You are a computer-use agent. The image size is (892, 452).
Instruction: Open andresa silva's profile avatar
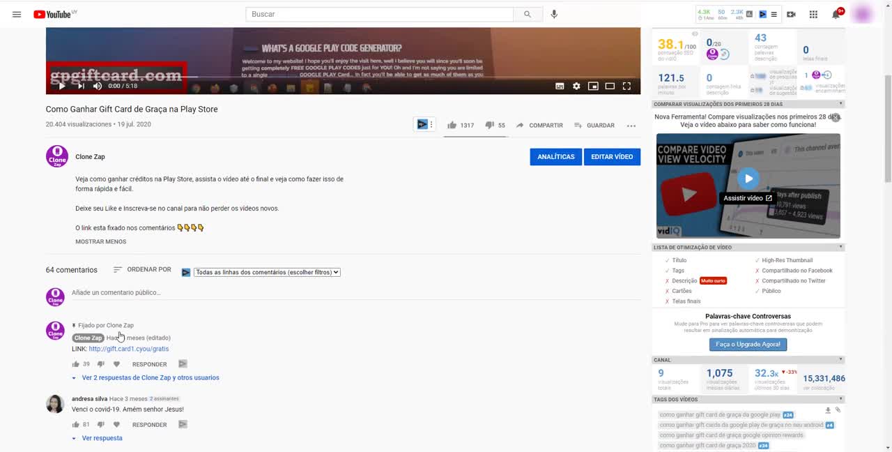[55, 404]
